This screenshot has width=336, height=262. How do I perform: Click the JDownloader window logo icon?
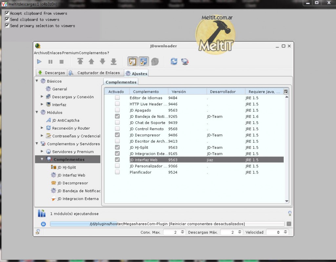[x=38, y=46]
